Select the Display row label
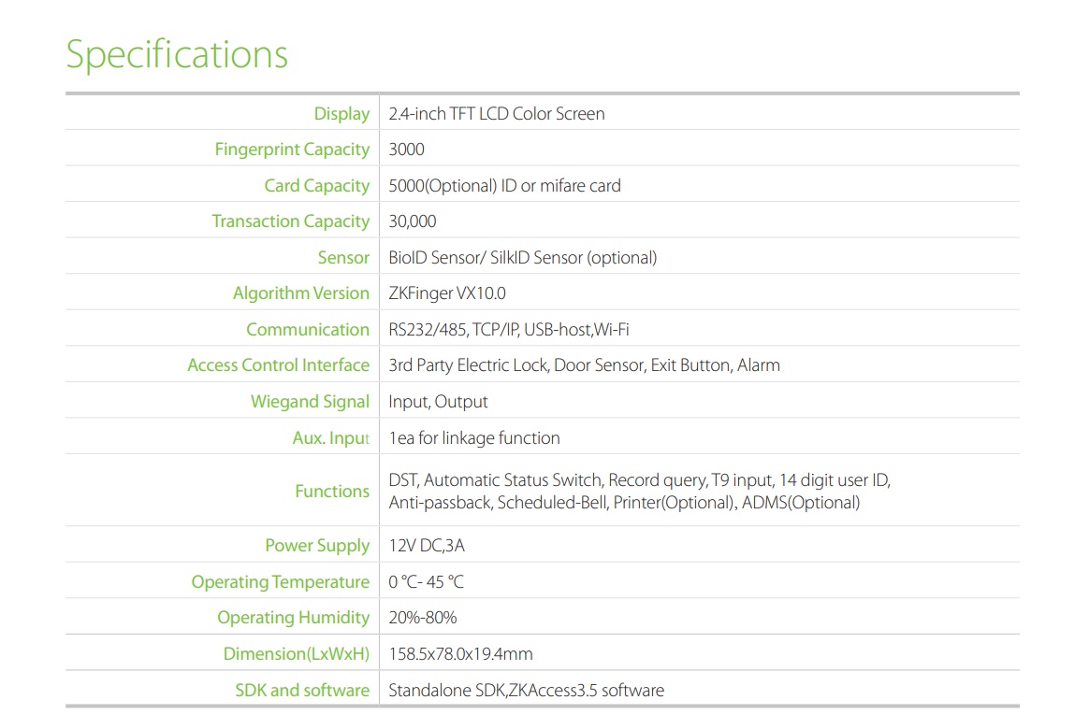This screenshot has height=714, width=1089. [341, 113]
